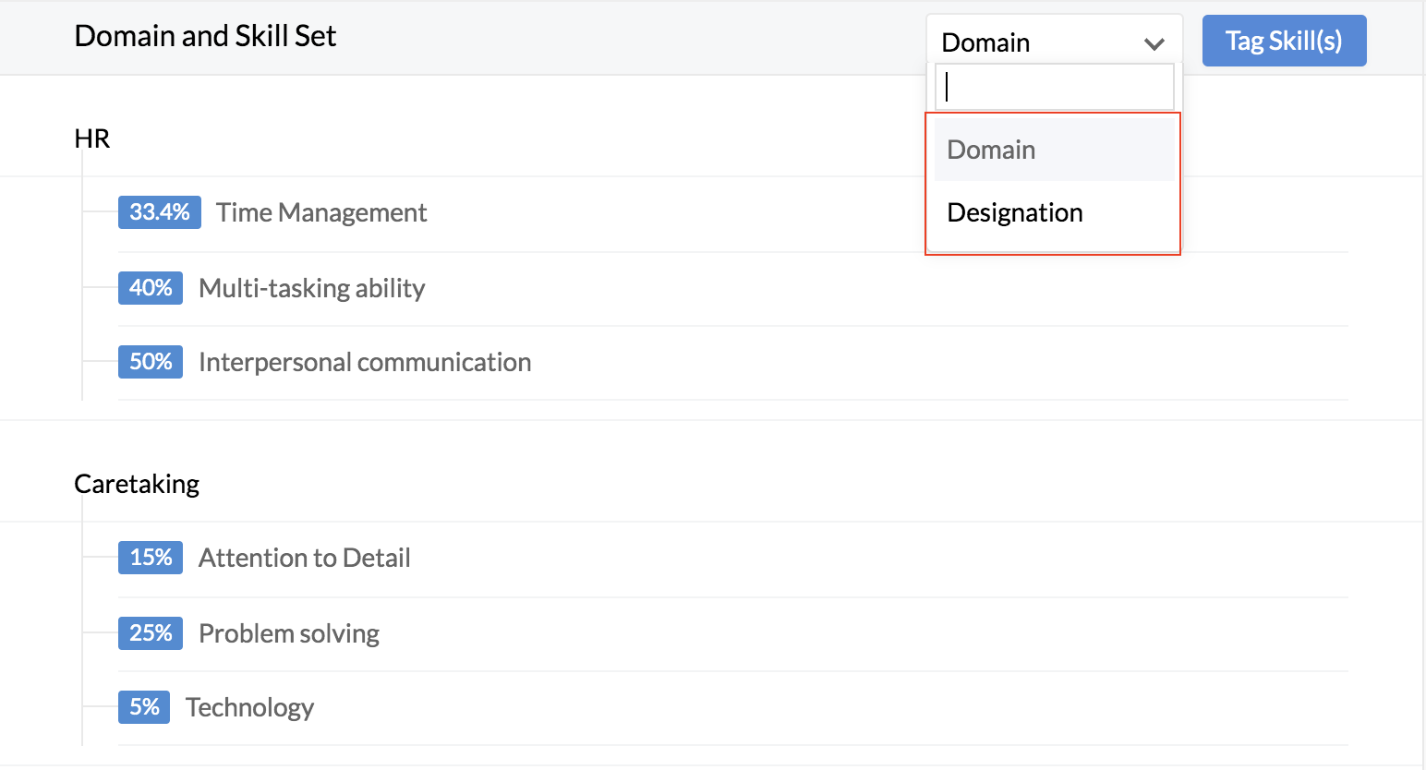This screenshot has height=770, width=1426.
Task: Click the Technology skill
Action: click(x=250, y=707)
